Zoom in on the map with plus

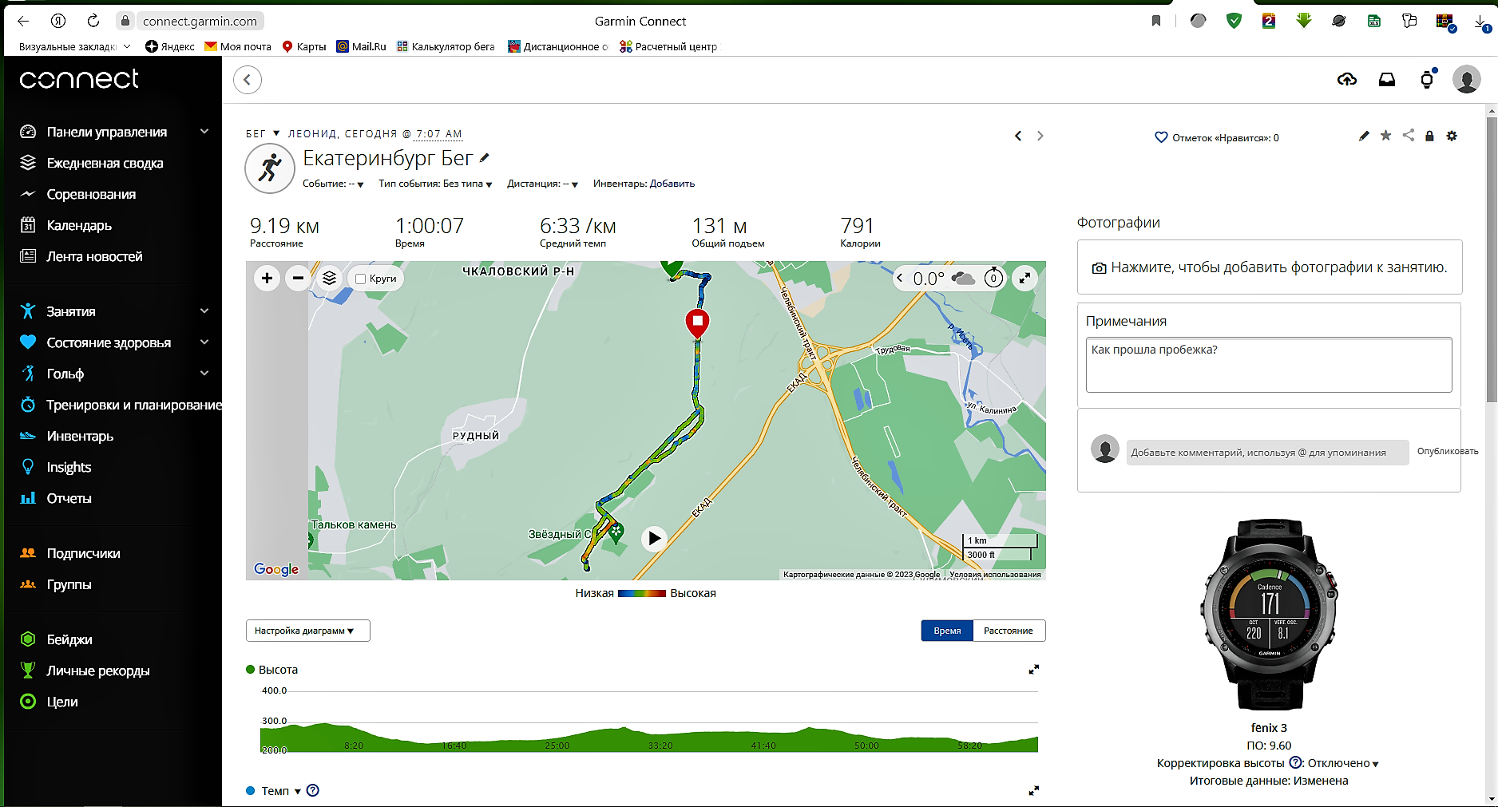[x=267, y=278]
